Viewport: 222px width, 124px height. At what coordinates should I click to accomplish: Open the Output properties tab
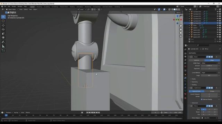(185, 56)
